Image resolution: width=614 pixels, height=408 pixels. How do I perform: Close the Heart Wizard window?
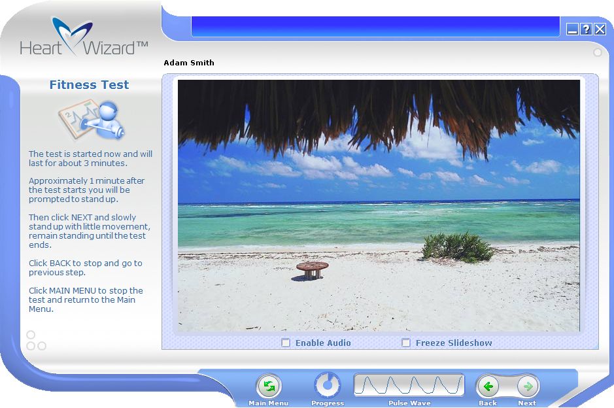600,29
